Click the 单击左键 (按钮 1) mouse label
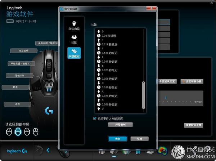The width and height of the screenshot is (216, 161). click(x=21, y=63)
